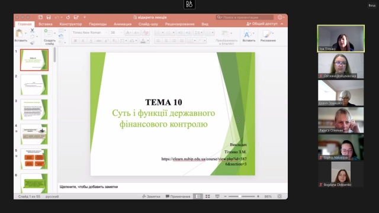The height and width of the screenshot is (213, 379).
Task: Open the numbered list dropdown arrow
Action: [174, 33]
